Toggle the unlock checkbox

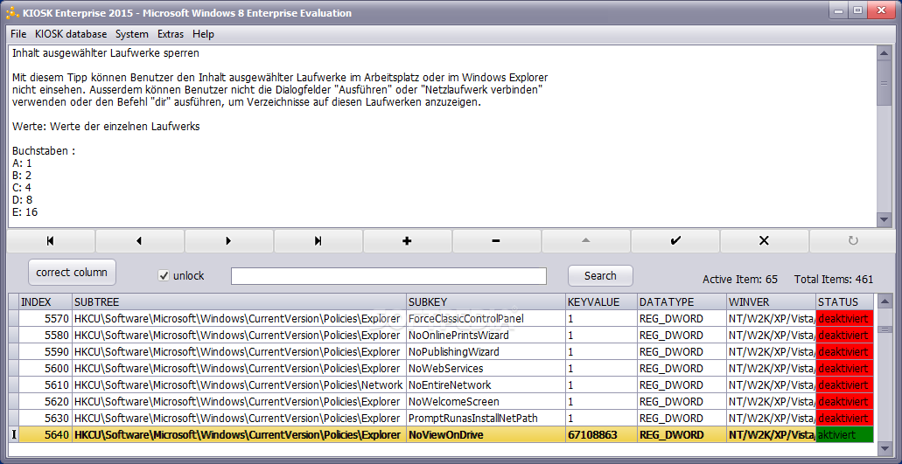tap(164, 275)
